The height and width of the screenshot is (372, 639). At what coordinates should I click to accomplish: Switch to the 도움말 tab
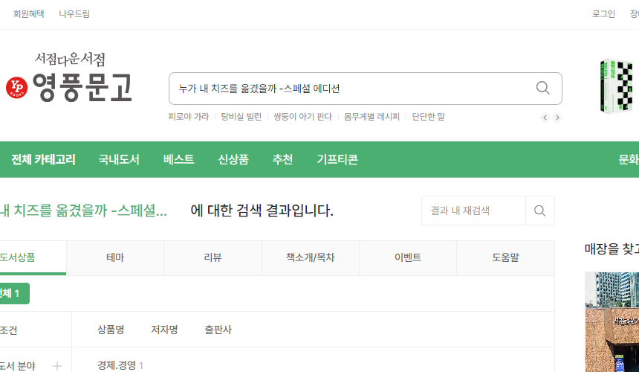(x=505, y=257)
